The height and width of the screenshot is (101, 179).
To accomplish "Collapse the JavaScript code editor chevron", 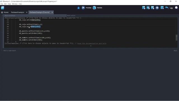I will [x=91, y=46].
